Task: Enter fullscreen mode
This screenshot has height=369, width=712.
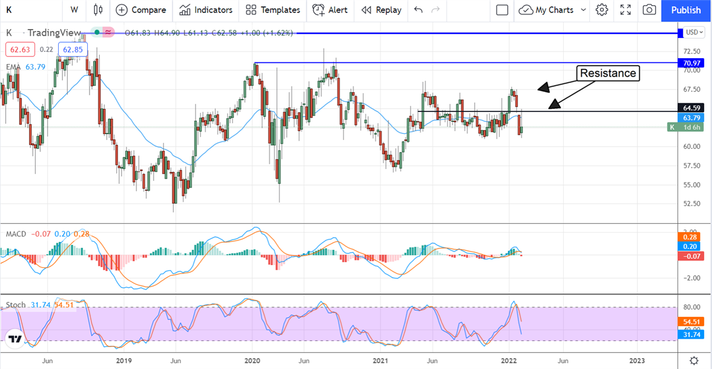Action: (x=625, y=10)
